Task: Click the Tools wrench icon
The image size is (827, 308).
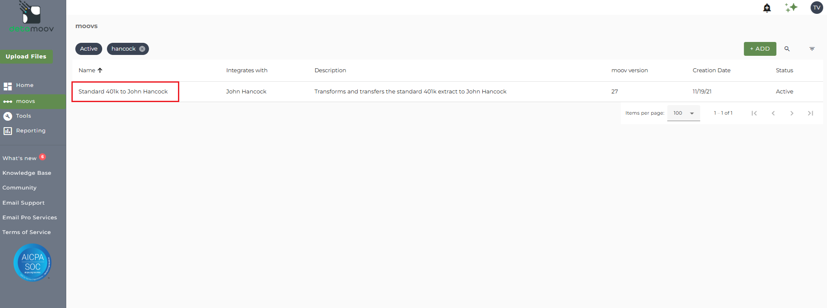Action: click(x=8, y=116)
